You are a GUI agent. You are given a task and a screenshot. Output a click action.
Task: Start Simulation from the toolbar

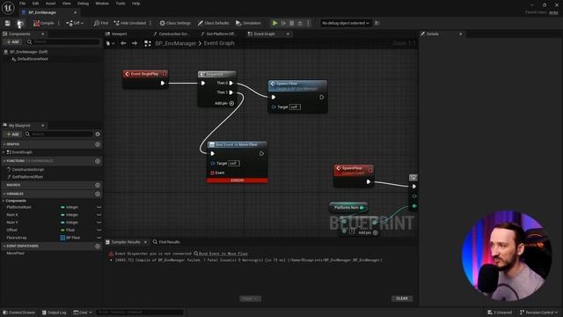point(248,23)
